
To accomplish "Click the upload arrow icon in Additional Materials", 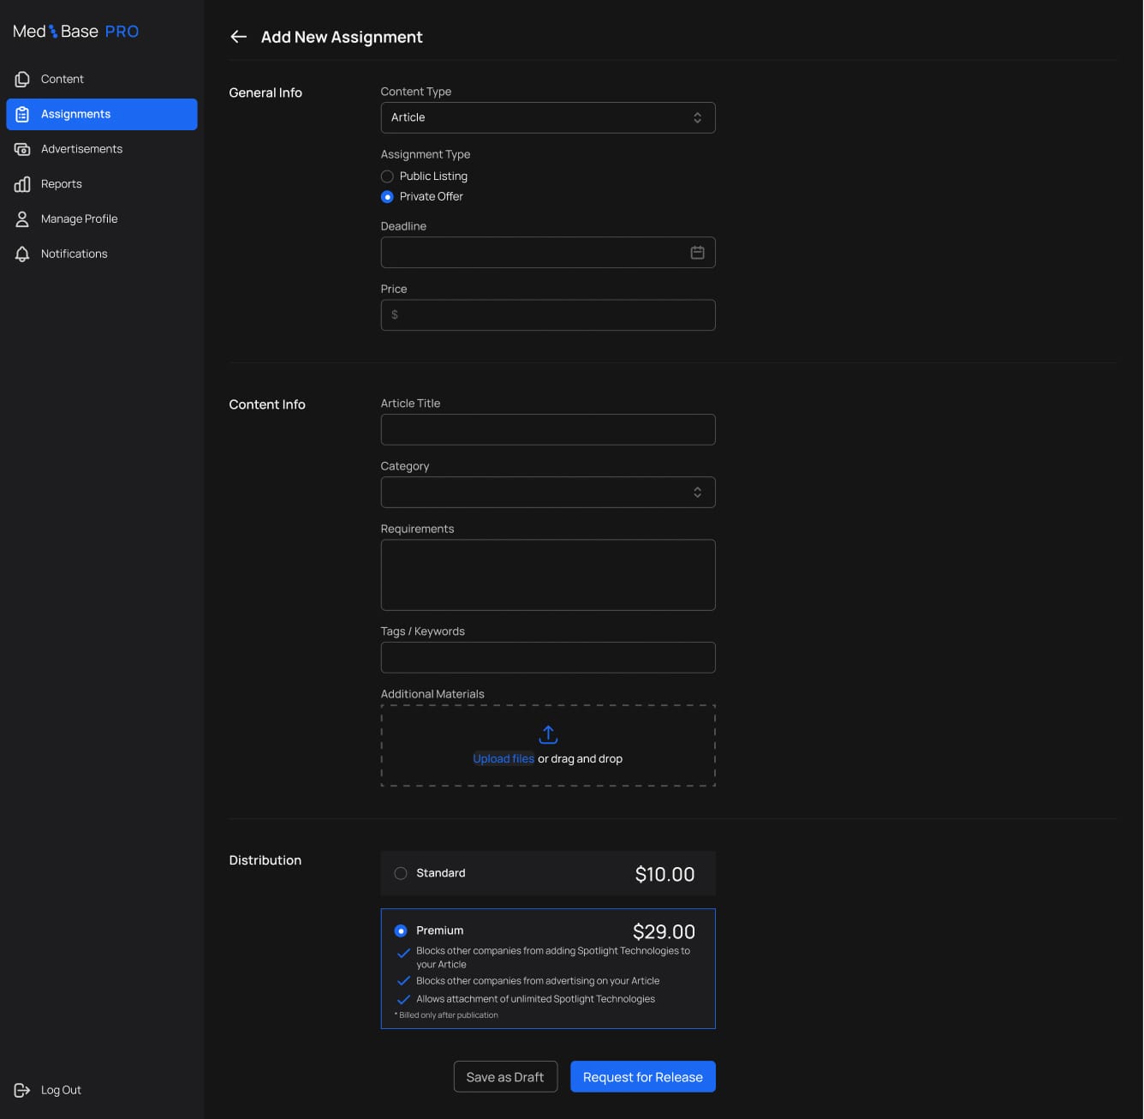I will (x=548, y=735).
